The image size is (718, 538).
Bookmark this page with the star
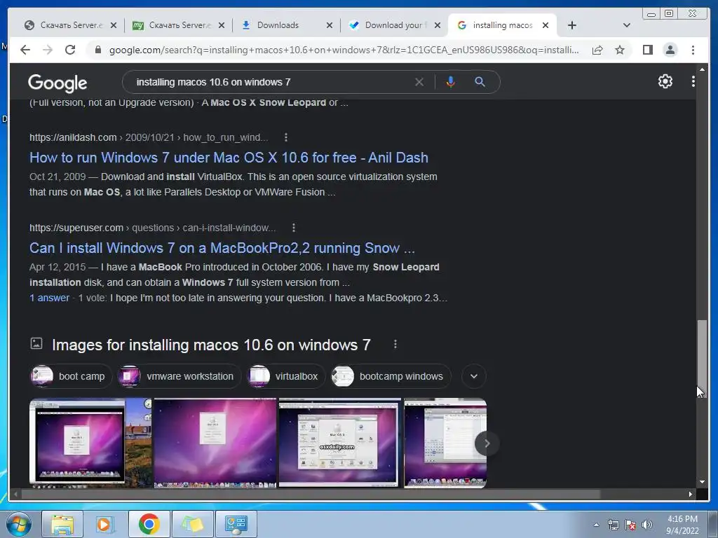coord(620,50)
